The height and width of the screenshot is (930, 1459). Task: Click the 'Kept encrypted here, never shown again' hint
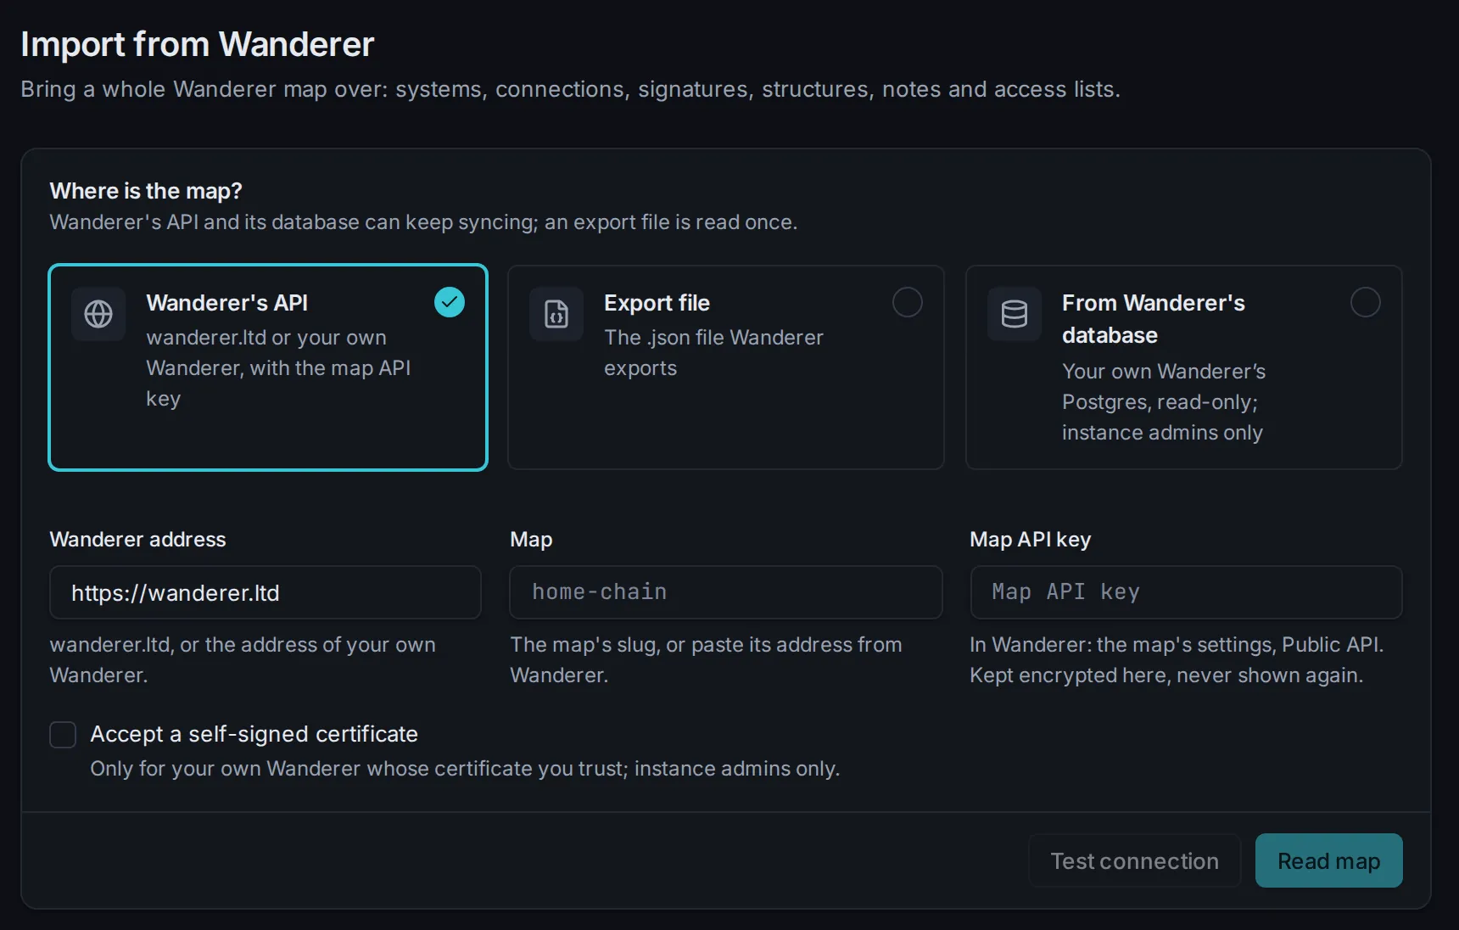[x=1166, y=675]
